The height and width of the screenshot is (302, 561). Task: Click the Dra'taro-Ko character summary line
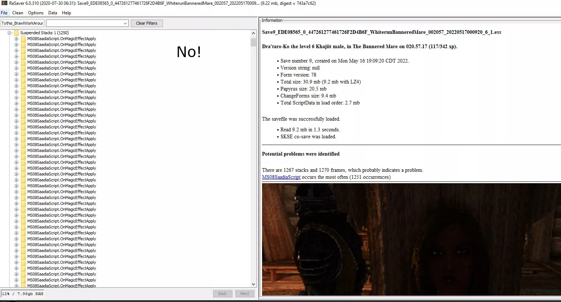359,46
